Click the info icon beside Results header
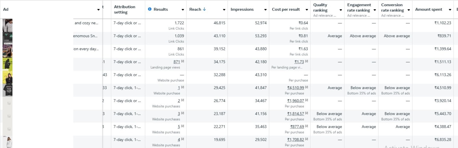Screen dimensions: 458x148 [x=150, y=9]
